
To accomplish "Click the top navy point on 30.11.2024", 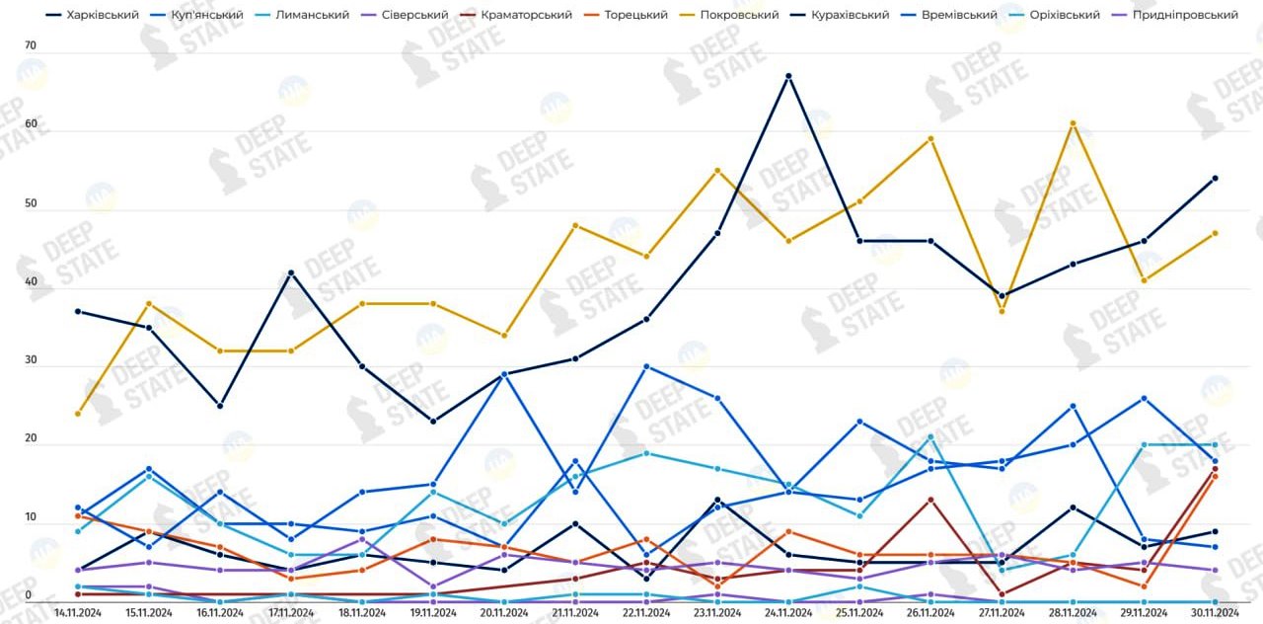I will click(x=1215, y=179).
